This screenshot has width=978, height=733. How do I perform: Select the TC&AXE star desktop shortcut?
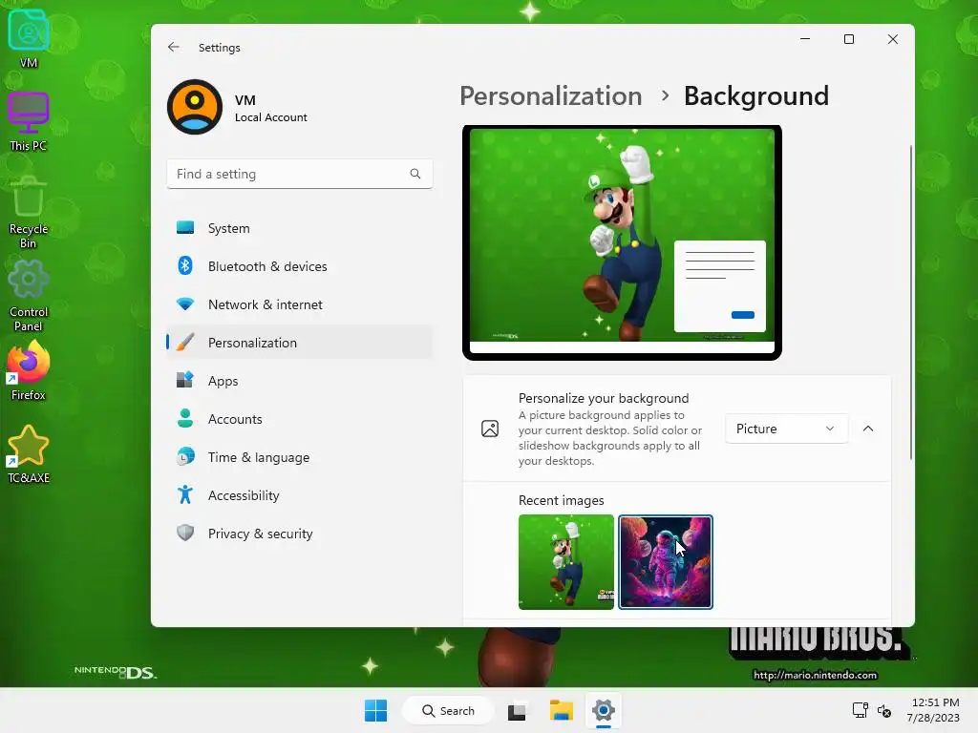click(28, 454)
